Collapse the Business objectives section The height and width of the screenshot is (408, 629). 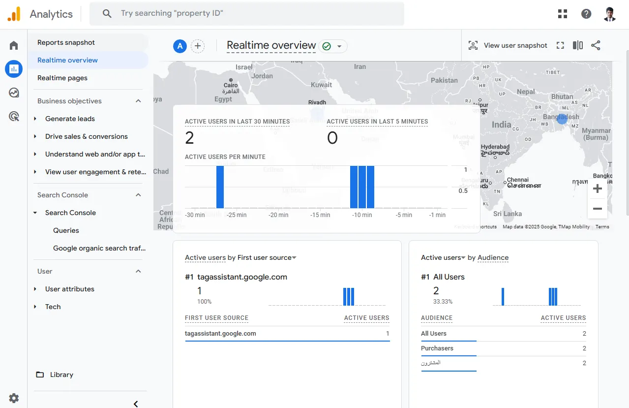[138, 101]
